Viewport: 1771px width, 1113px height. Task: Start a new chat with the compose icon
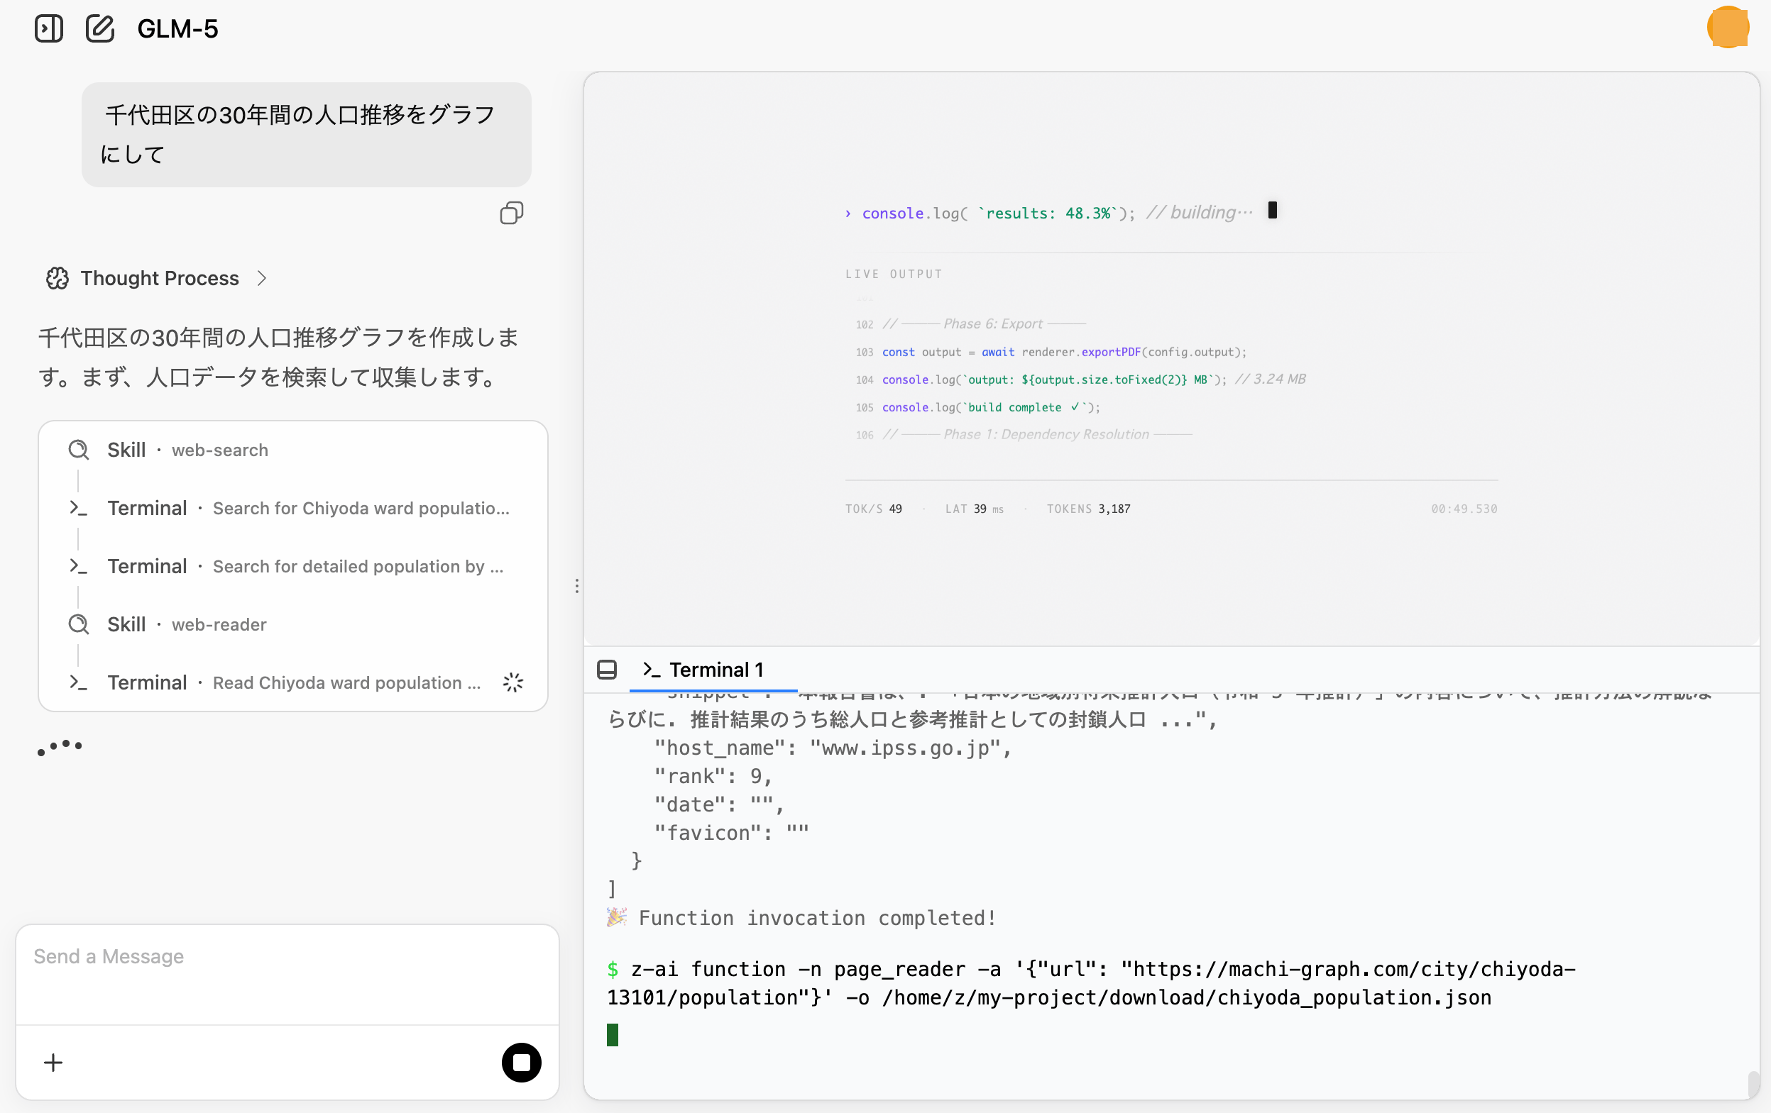click(99, 28)
